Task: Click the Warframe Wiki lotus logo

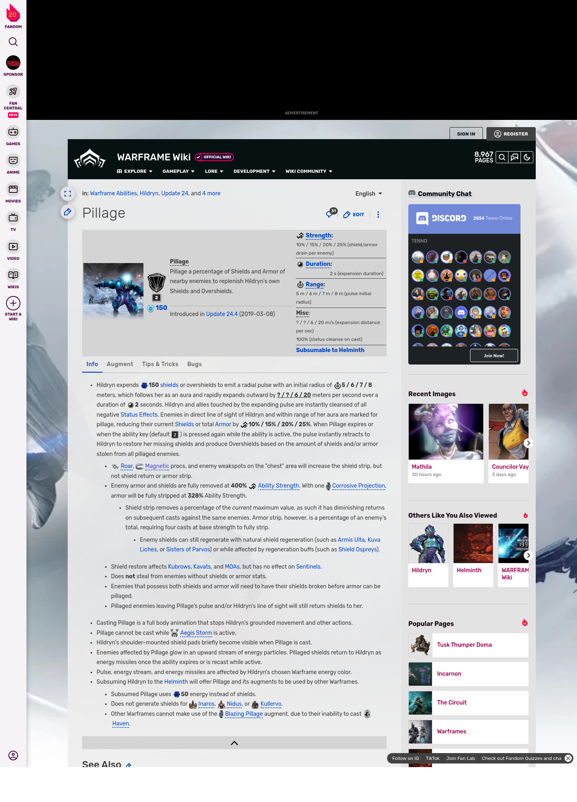Action: pyautogui.click(x=90, y=158)
